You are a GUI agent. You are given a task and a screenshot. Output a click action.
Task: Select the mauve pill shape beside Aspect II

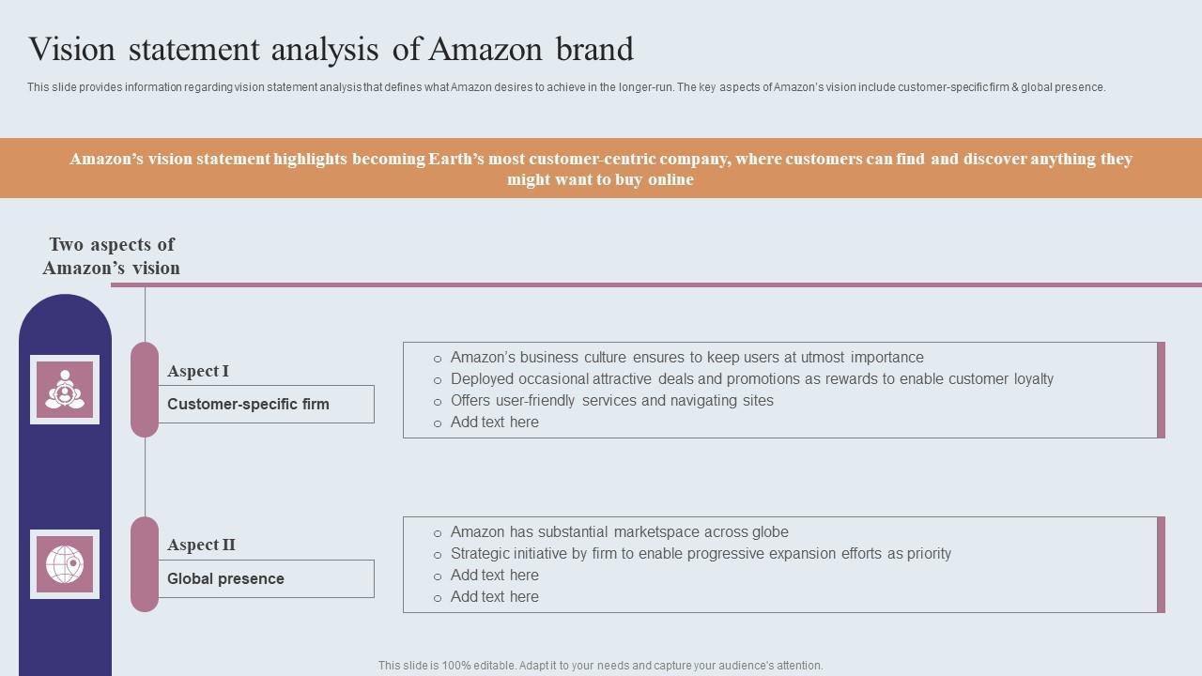pos(145,564)
